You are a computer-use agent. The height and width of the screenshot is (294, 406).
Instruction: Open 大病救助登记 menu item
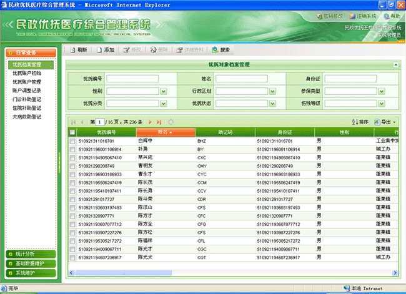coord(27,117)
